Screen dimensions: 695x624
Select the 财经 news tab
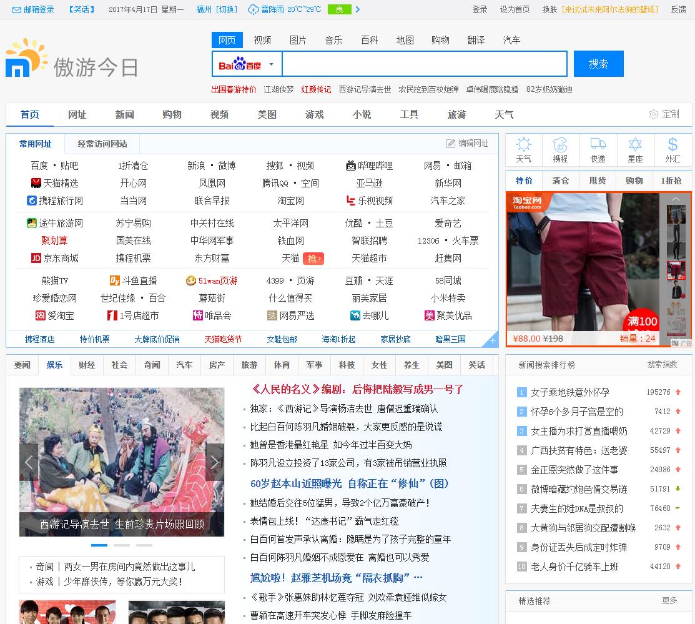[x=87, y=365]
